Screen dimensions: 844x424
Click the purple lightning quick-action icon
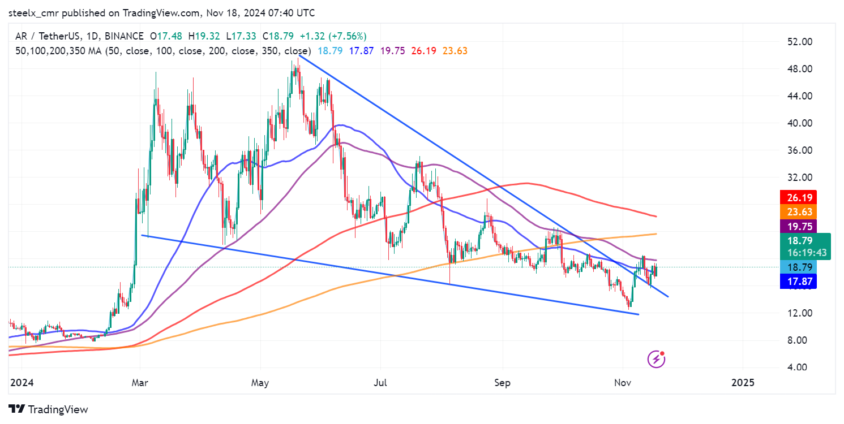coord(656,358)
